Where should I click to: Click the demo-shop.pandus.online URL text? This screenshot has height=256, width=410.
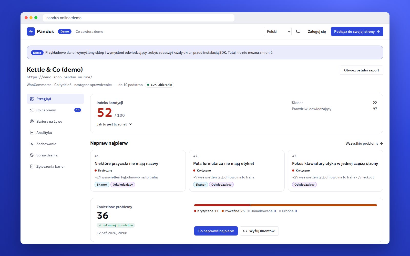(x=59, y=77)
